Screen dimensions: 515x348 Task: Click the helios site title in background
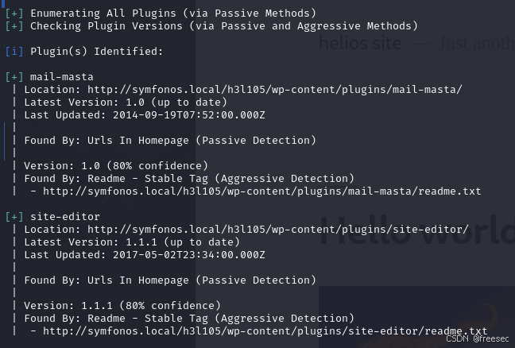(x=360, y=44)
